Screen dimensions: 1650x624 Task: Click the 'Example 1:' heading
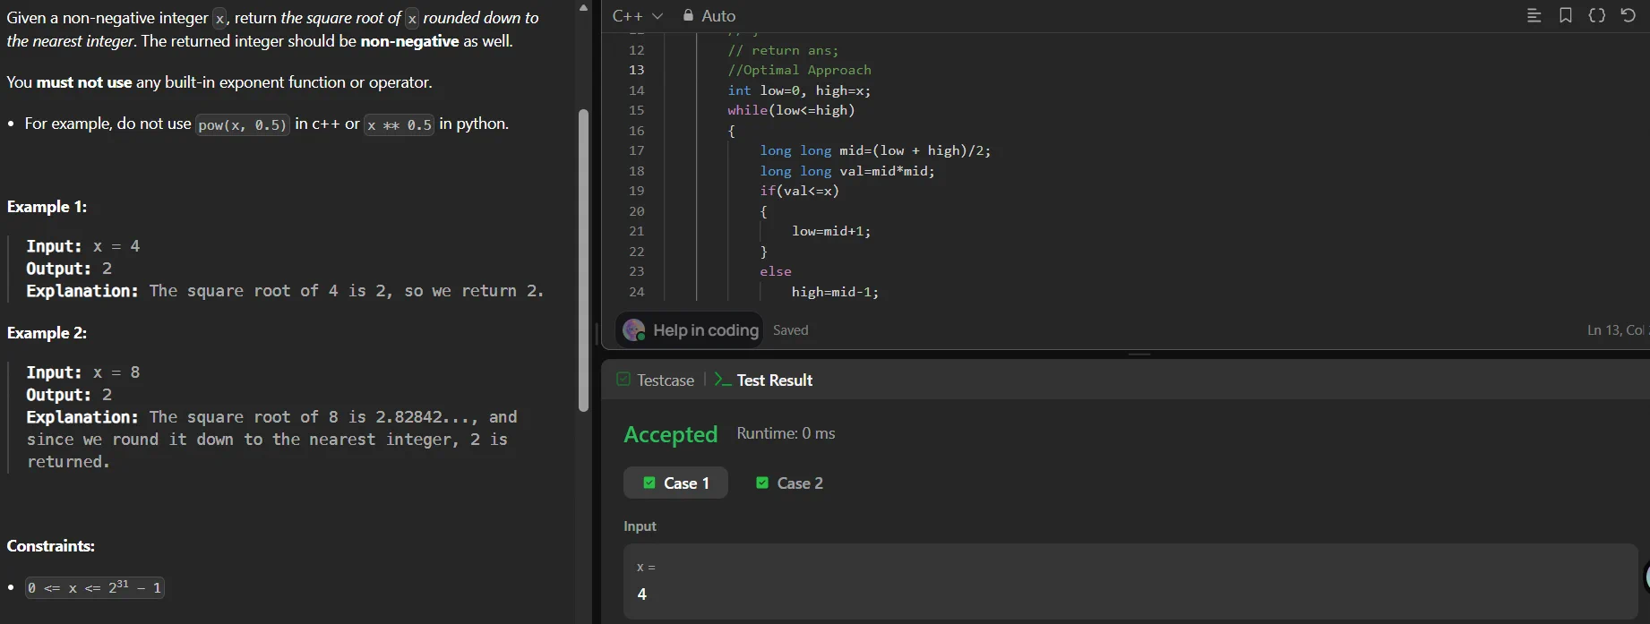pos(47,207)
